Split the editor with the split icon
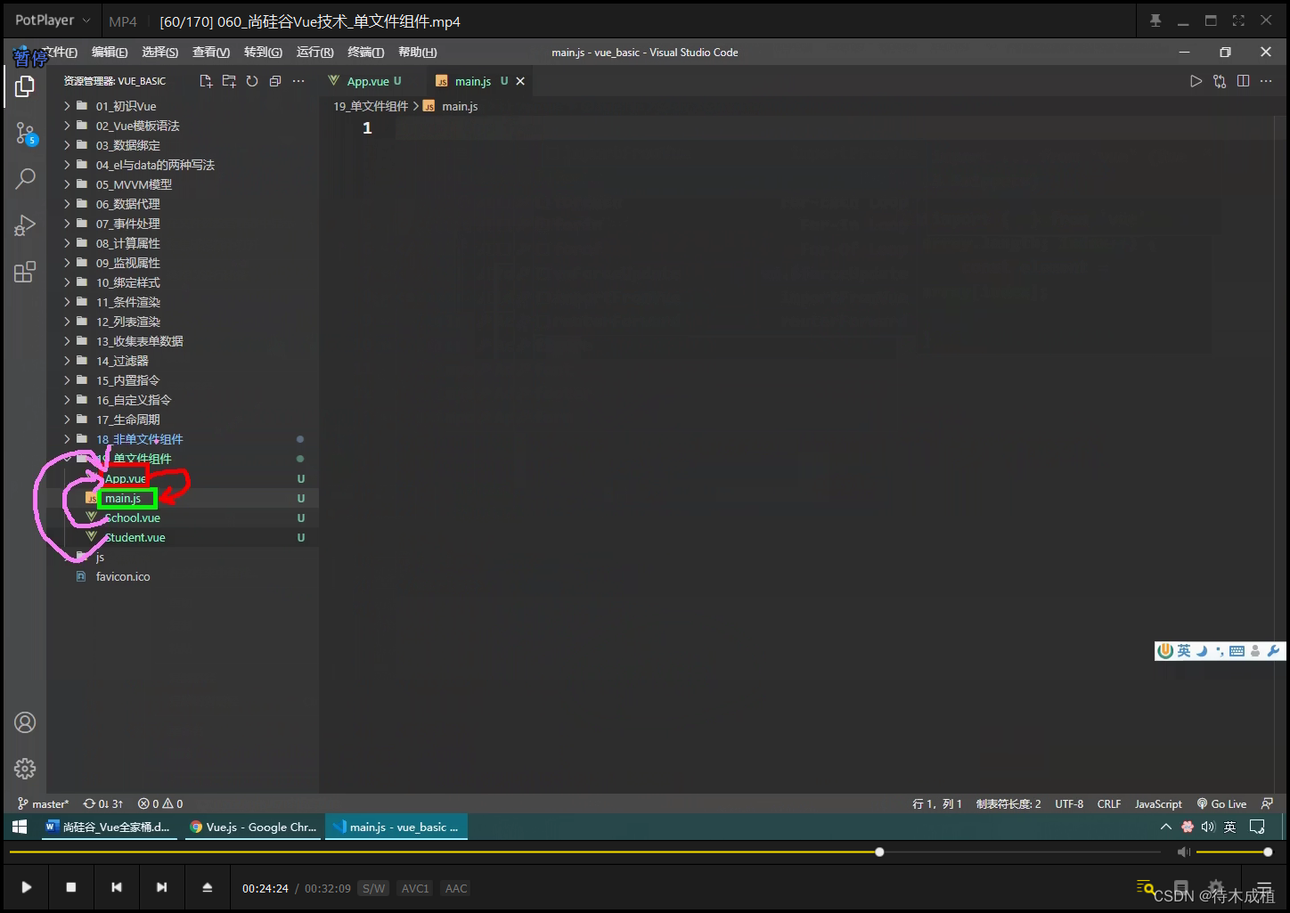Viewport: 1290px width, 913px height. 1243,81
